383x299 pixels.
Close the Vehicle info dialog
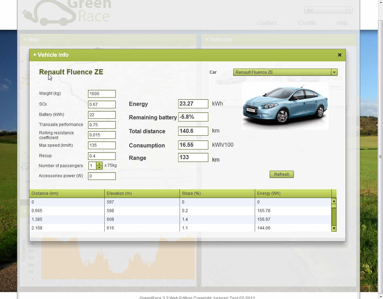tap(340, 55)
